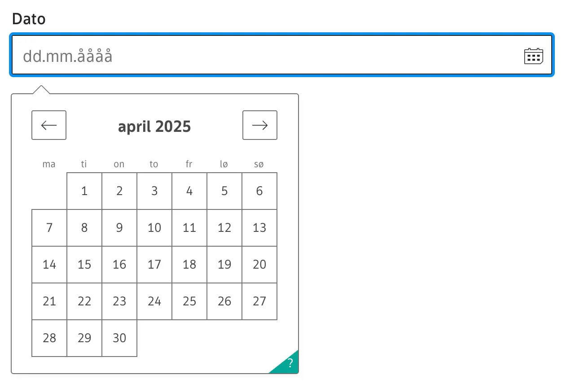
Task: Choose April 10 in the calendar
Action: (154, 228)
